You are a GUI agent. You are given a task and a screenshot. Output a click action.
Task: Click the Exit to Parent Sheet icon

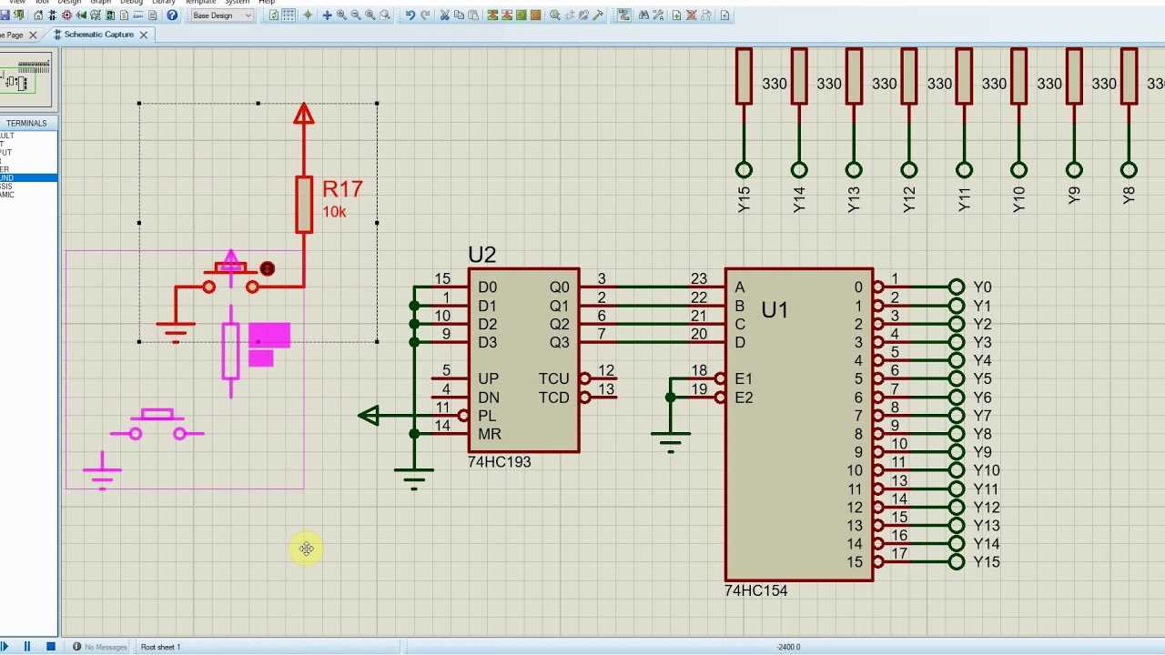tap(705, 15)
